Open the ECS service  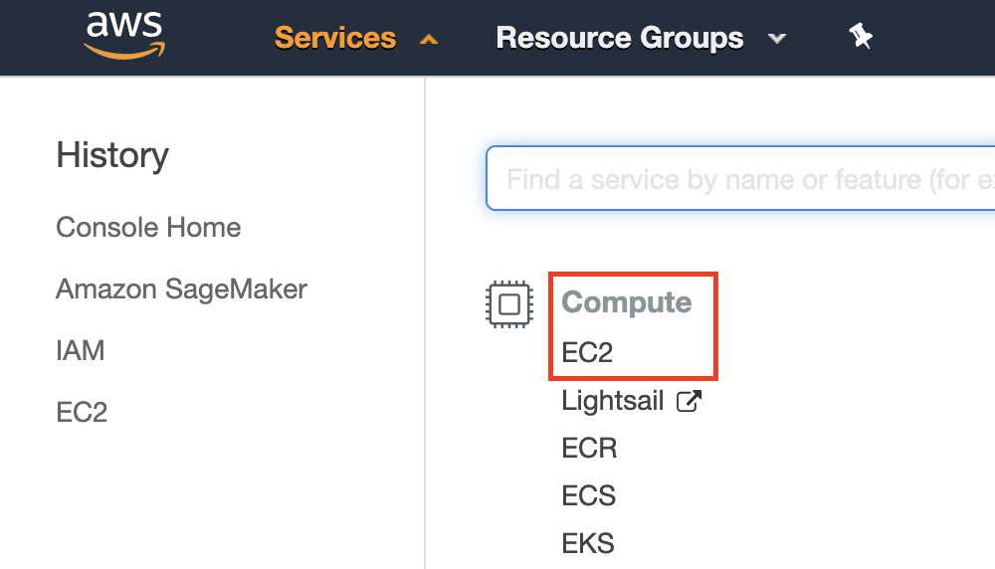(588, 495)
